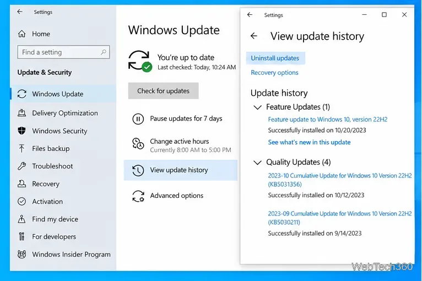Click the pause icon next to Pause updates

138,118
